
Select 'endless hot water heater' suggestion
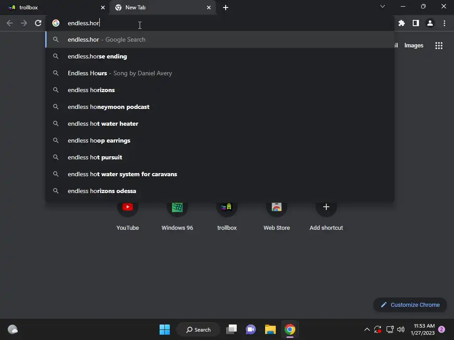coord(220,124)
